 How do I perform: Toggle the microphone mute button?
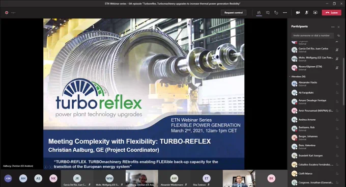[306, 13]
